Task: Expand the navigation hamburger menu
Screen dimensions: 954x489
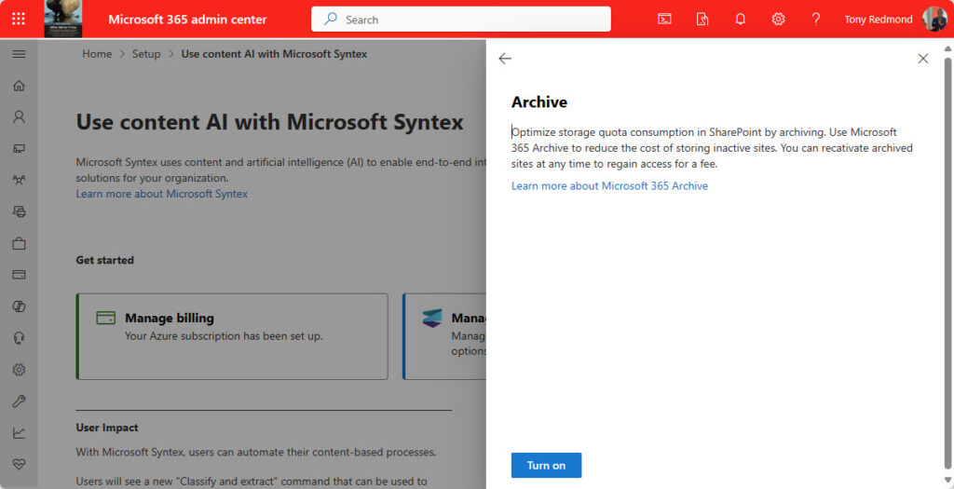Action: (19, 54)
